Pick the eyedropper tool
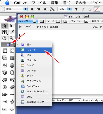 point(12,32)
